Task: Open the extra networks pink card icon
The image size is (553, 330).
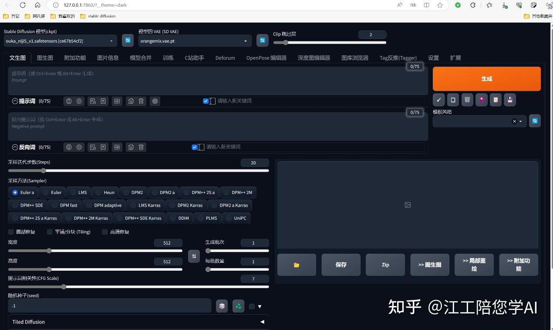Action: pos(481,100)
